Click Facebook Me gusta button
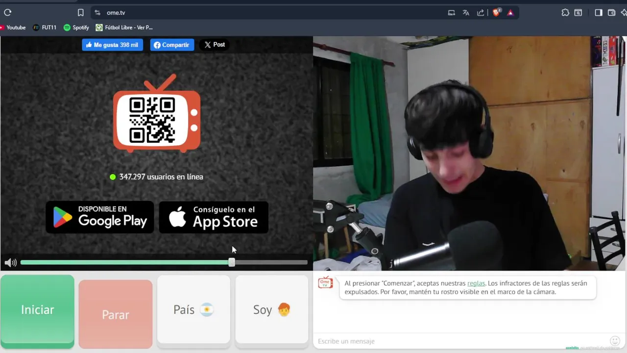The width and height of the screenshot is (627, 353). 112,45
